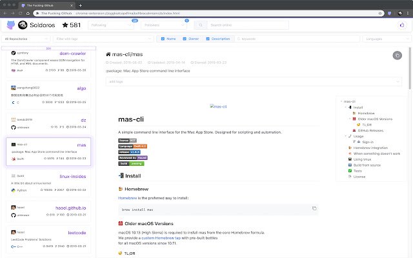Click the thumbs-up button in the header

[x=402, y=25]
